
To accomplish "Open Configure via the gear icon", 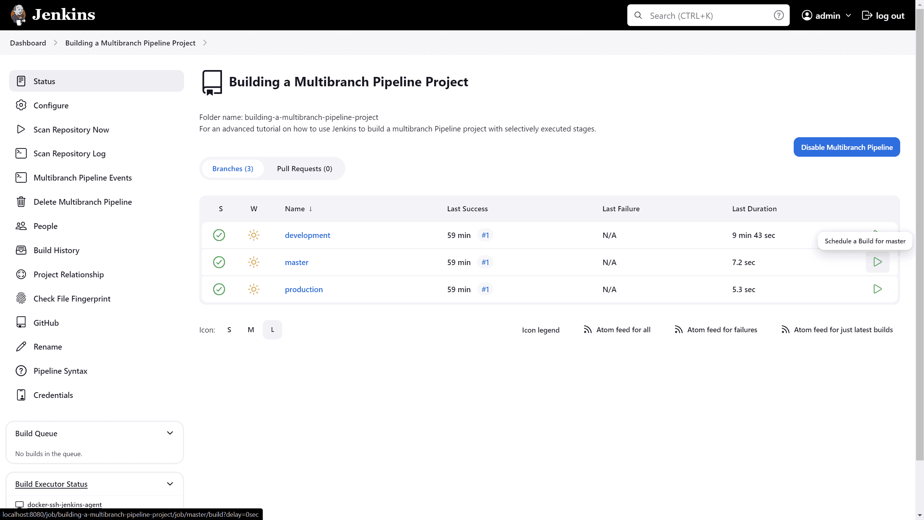I will pos(21,105).
